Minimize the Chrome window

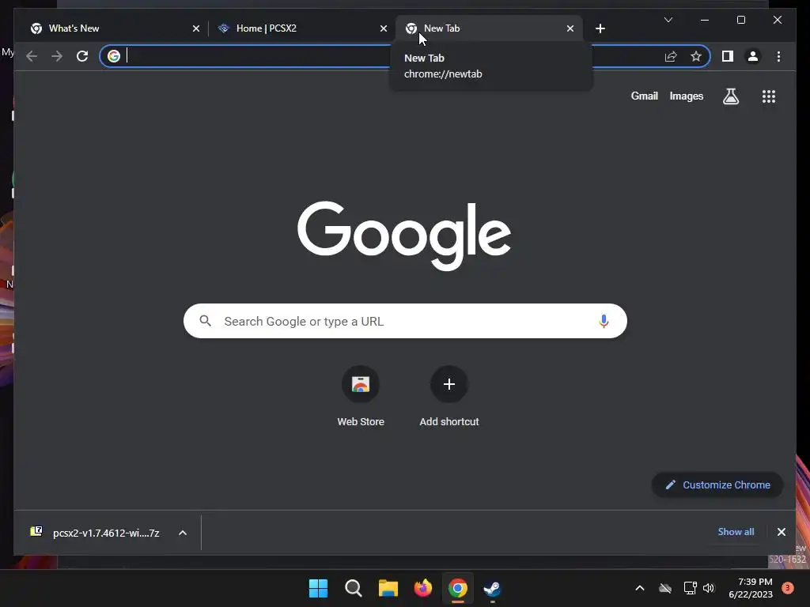705,20
